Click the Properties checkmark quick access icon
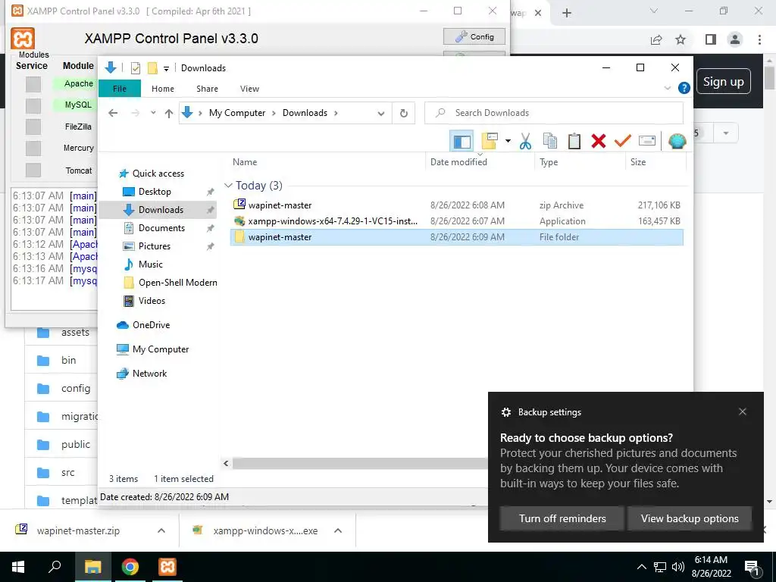This screenshot has width=776, height=582. point(135,68)
